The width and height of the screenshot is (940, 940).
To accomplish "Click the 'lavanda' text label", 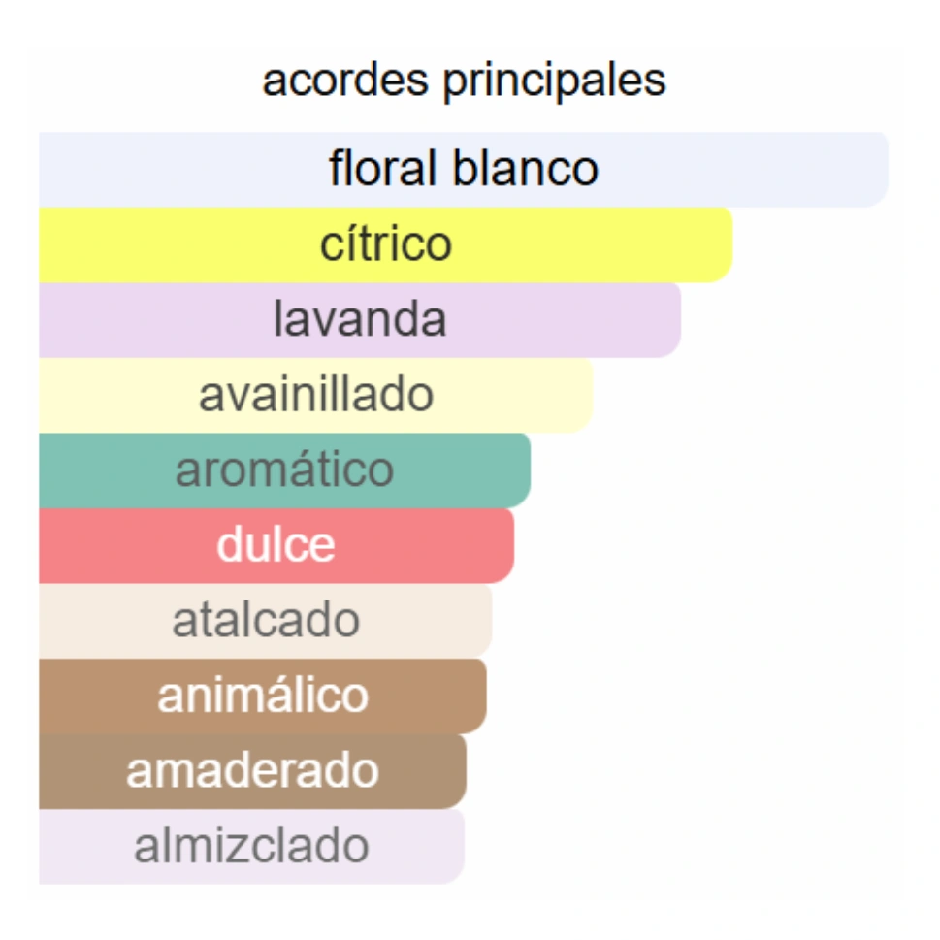I will pos(360,319).
